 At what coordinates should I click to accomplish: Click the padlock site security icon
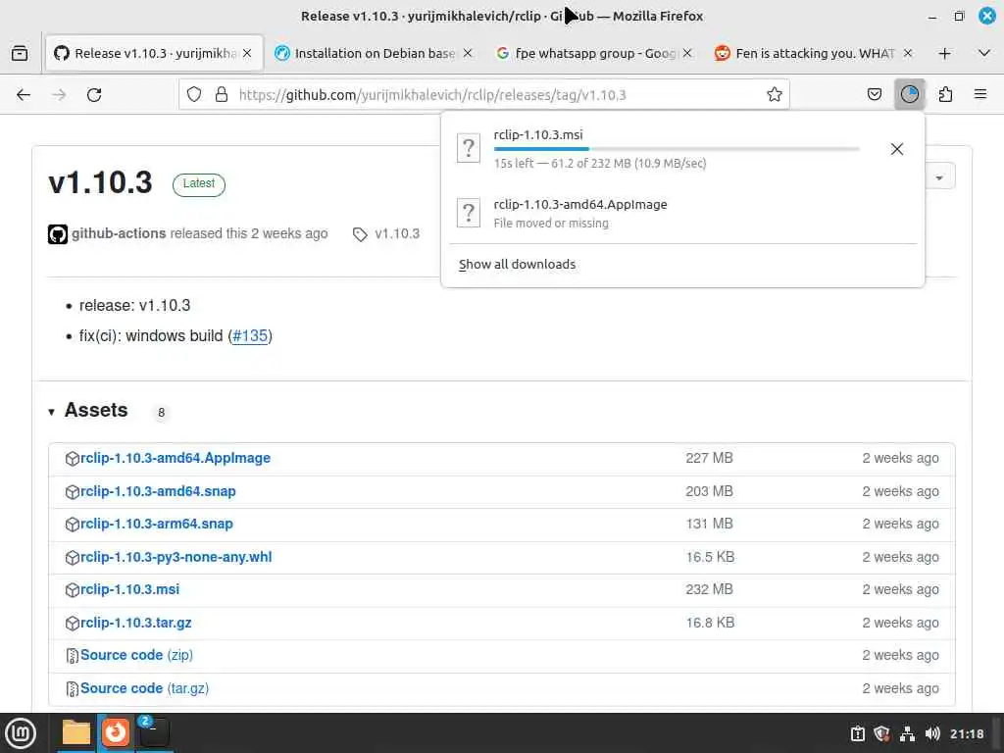tap(222, 95)
